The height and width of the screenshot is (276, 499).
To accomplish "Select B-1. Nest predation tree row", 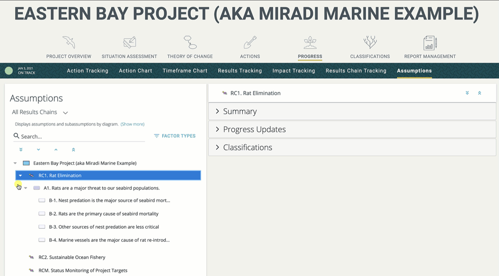I will 110,200.
